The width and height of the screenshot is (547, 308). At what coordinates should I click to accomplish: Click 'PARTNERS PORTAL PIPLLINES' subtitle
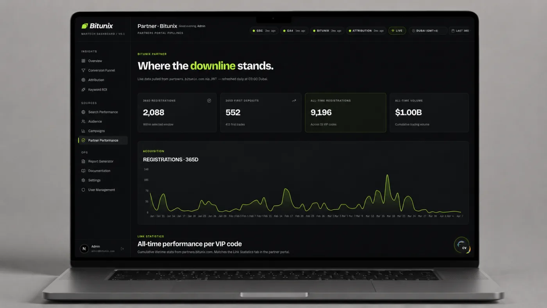[160, 33]
